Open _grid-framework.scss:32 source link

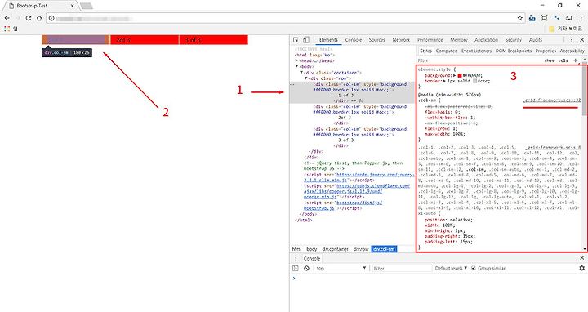(551, 100)
